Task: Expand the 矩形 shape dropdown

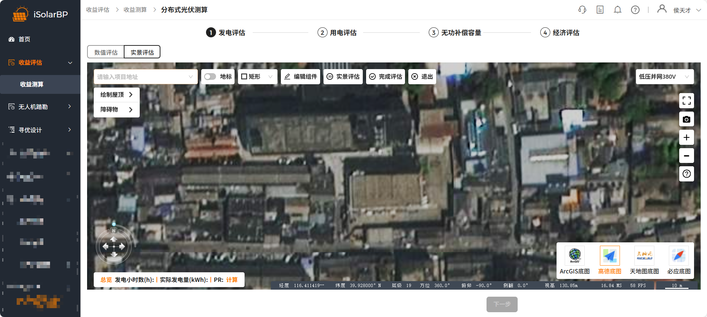Action: 258,76
